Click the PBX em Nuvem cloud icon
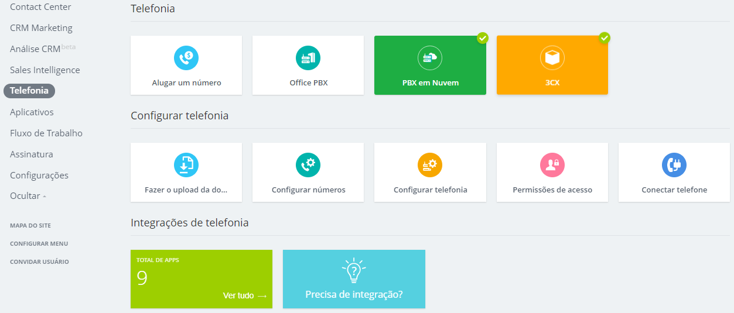734x313 pixels. click(430, 58)
